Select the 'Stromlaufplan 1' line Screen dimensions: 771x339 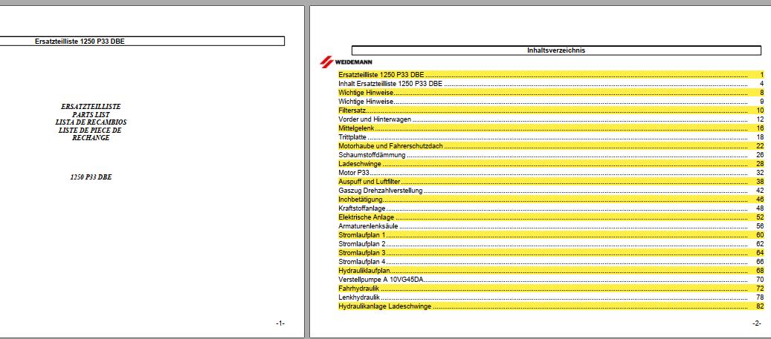tap(551, 235)
